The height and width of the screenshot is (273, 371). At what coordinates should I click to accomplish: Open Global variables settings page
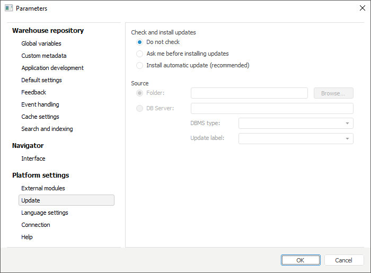tap(41, 43)
